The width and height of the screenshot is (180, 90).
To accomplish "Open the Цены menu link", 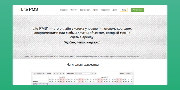I will pyautogui.click(x=95, y=10).
